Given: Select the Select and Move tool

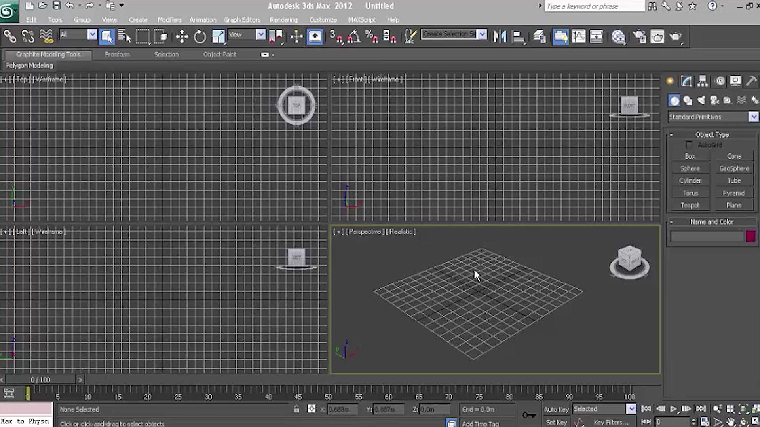Looking at the screenshot, I should tap(182, 36).
